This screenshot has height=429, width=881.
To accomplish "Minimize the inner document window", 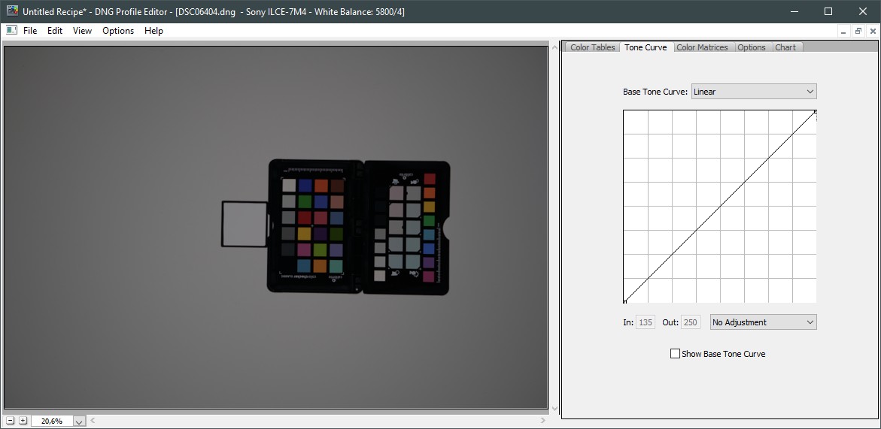I will point(844,31).
